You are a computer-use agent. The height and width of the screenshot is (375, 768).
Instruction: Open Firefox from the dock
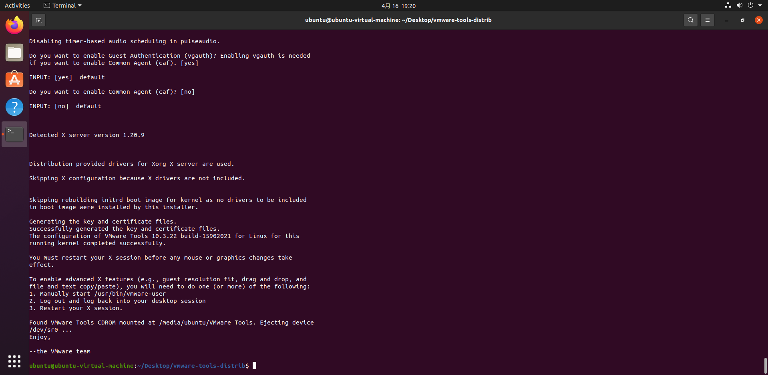pos(14,25)
